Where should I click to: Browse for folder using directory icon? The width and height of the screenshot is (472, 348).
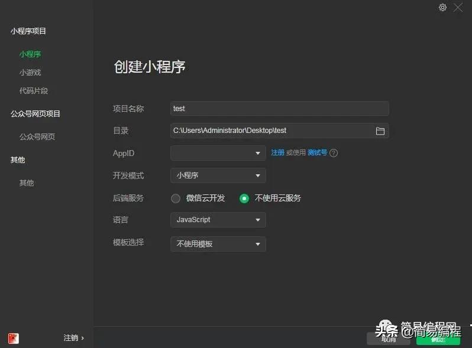[x=380, y=131]
